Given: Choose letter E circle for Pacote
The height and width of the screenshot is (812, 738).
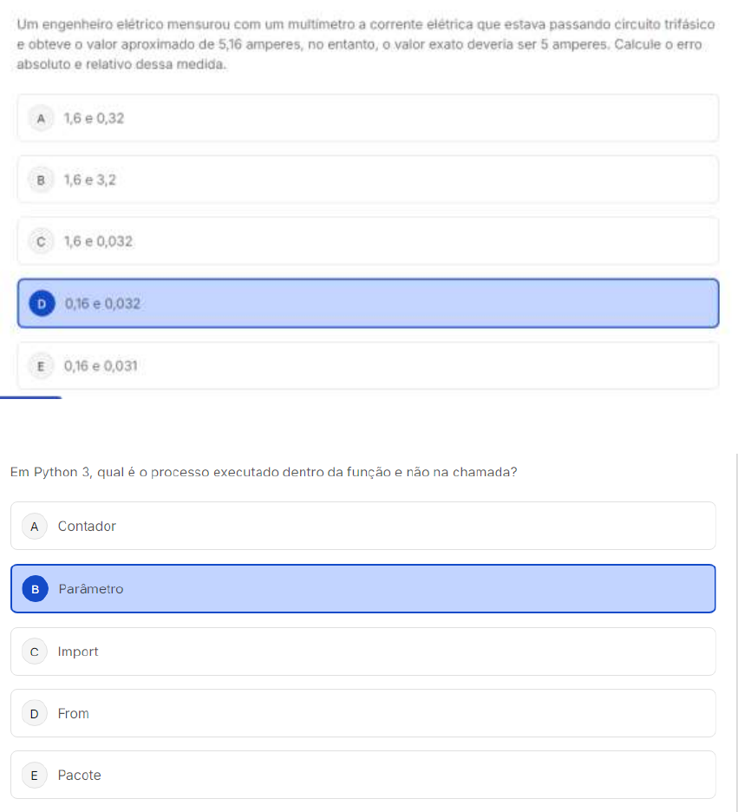Looking at the screenshot, I should point(35,776).
